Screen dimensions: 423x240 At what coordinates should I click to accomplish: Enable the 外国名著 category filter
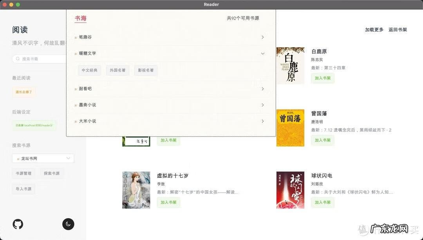pyautogui.click(x=117, y=71)
